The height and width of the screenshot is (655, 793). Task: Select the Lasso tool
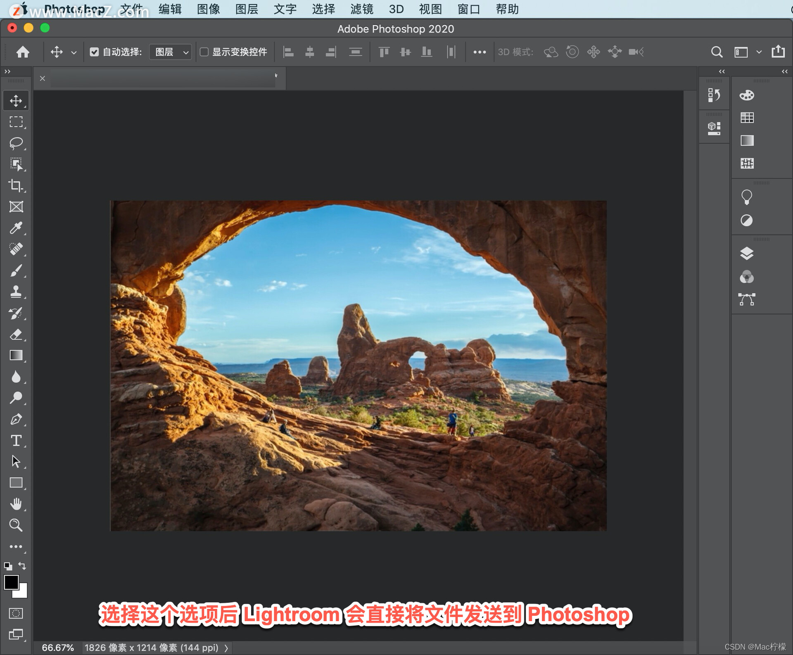pos(16,143)
